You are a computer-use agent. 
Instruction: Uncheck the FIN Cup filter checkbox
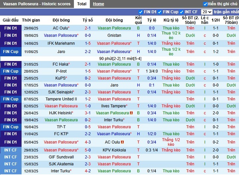pyautogui.click(x=159, y=12)
